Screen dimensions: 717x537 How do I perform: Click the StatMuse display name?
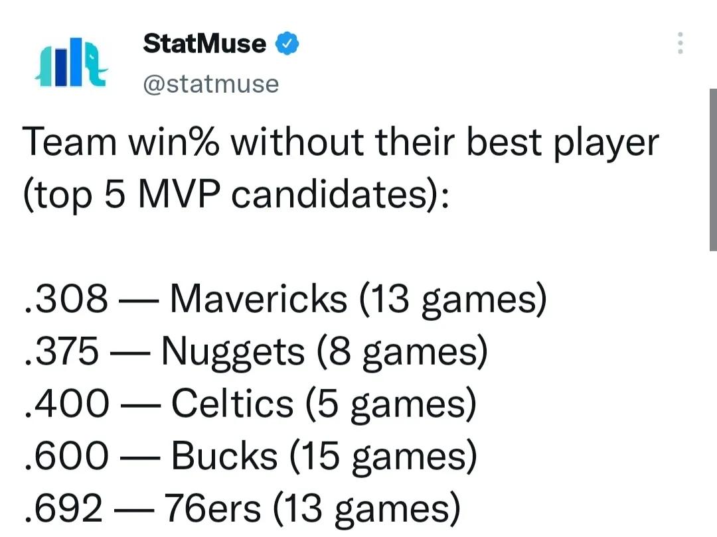coord(204,44)
